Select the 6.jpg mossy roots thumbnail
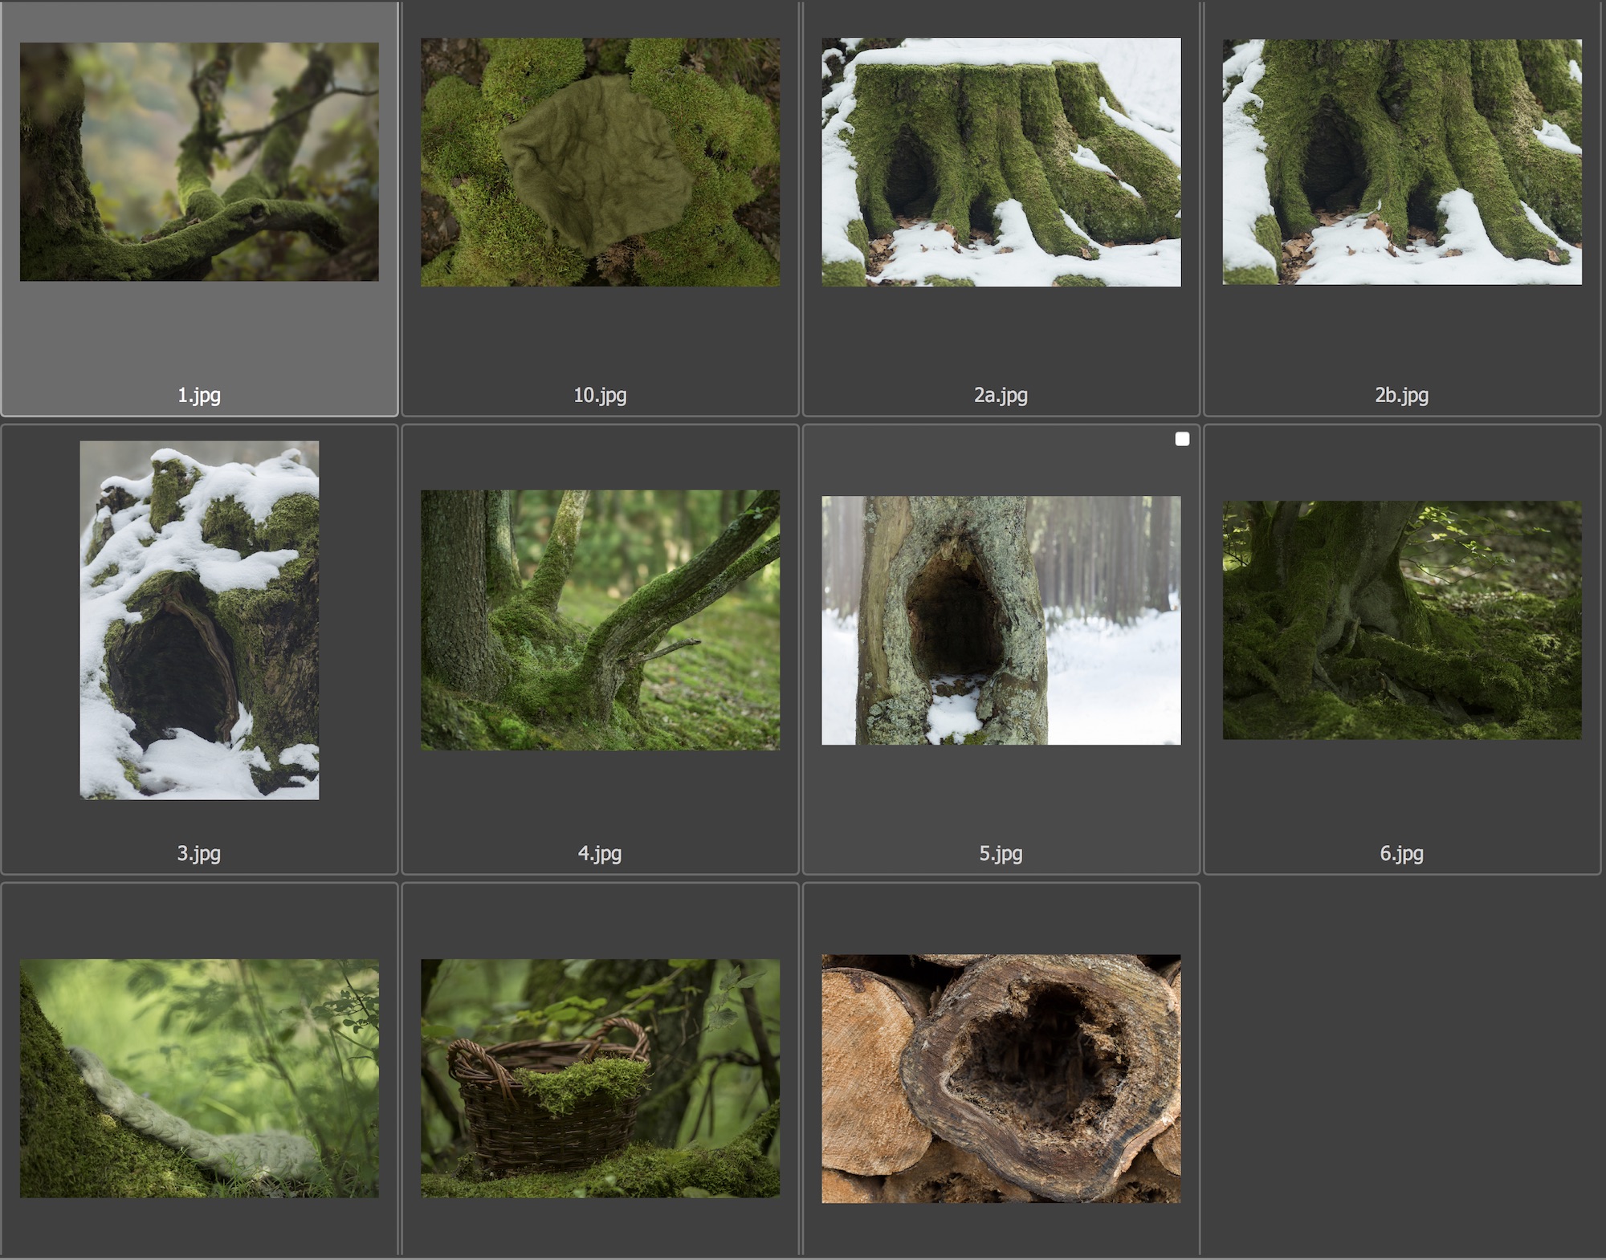This screenshot has height=1260, width=1606. 1402,620
